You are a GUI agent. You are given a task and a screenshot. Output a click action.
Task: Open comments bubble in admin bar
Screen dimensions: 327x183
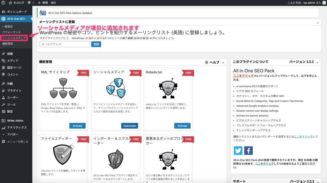coord(31,3)
